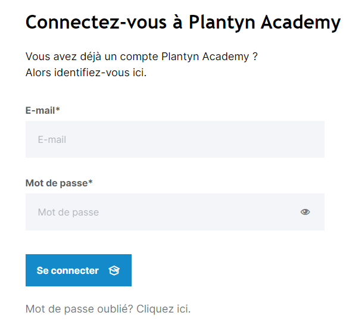349x331 pixels.
Task: Click the graduation cap icon in the Se connecter button
Action: (x=114, y=270)
